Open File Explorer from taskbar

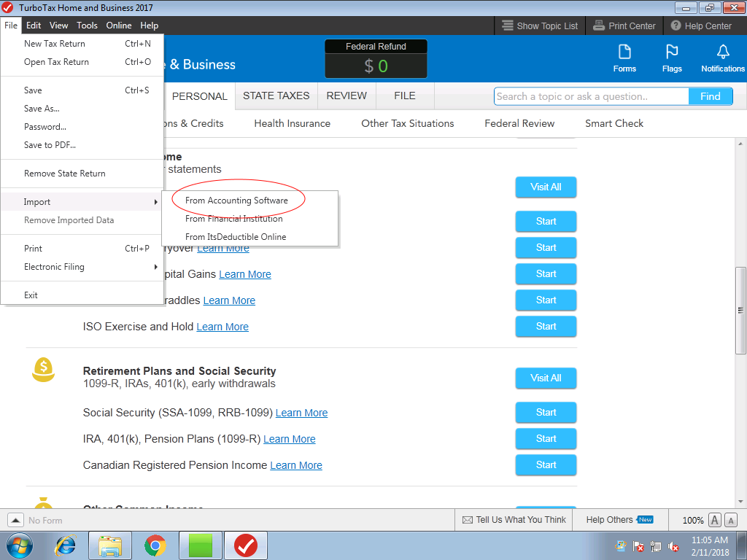point(110,545)
